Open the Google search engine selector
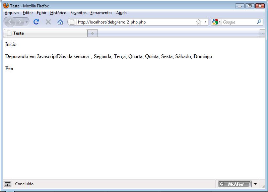 pyautogui.click(x=216, y=22)
